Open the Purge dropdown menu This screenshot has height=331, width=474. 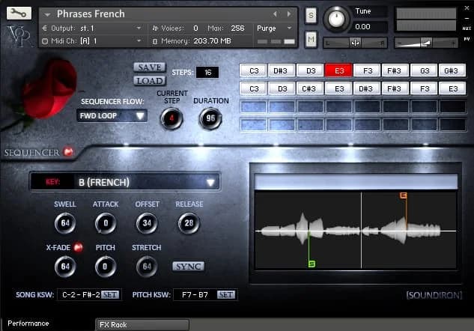275,28
